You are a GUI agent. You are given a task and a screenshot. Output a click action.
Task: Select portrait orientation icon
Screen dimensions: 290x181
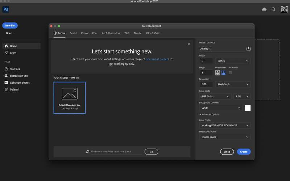(x=217, y=73)
